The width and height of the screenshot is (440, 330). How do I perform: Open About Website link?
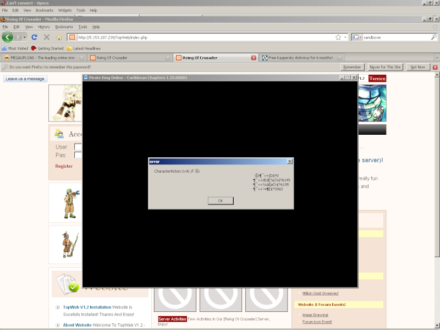coord(77,325)
